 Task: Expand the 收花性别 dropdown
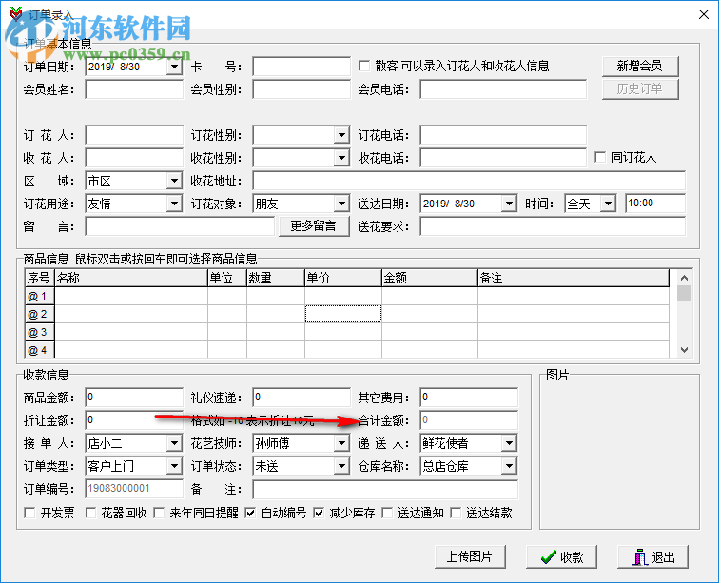coord(341,158)
